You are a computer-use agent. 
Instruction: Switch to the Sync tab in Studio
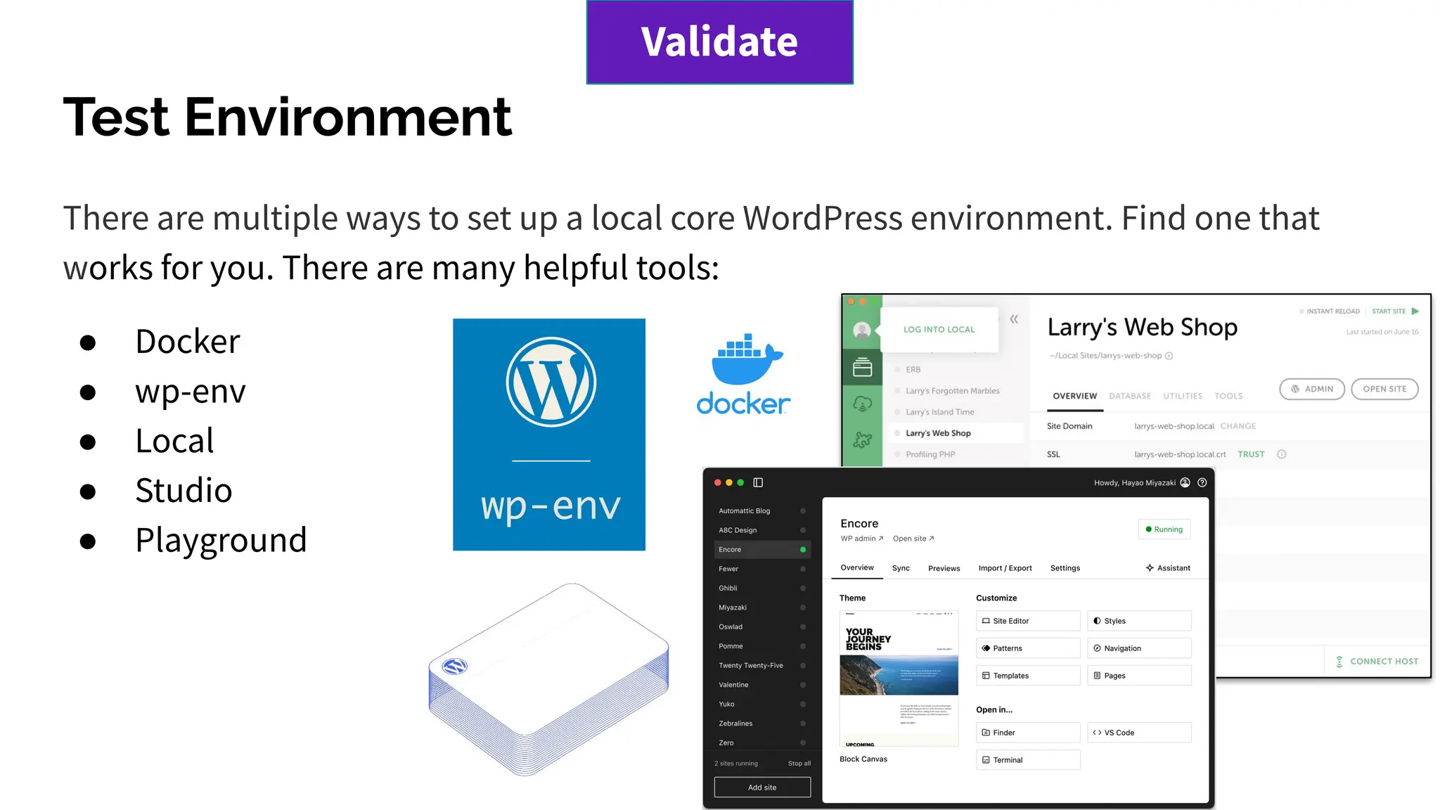901,568
